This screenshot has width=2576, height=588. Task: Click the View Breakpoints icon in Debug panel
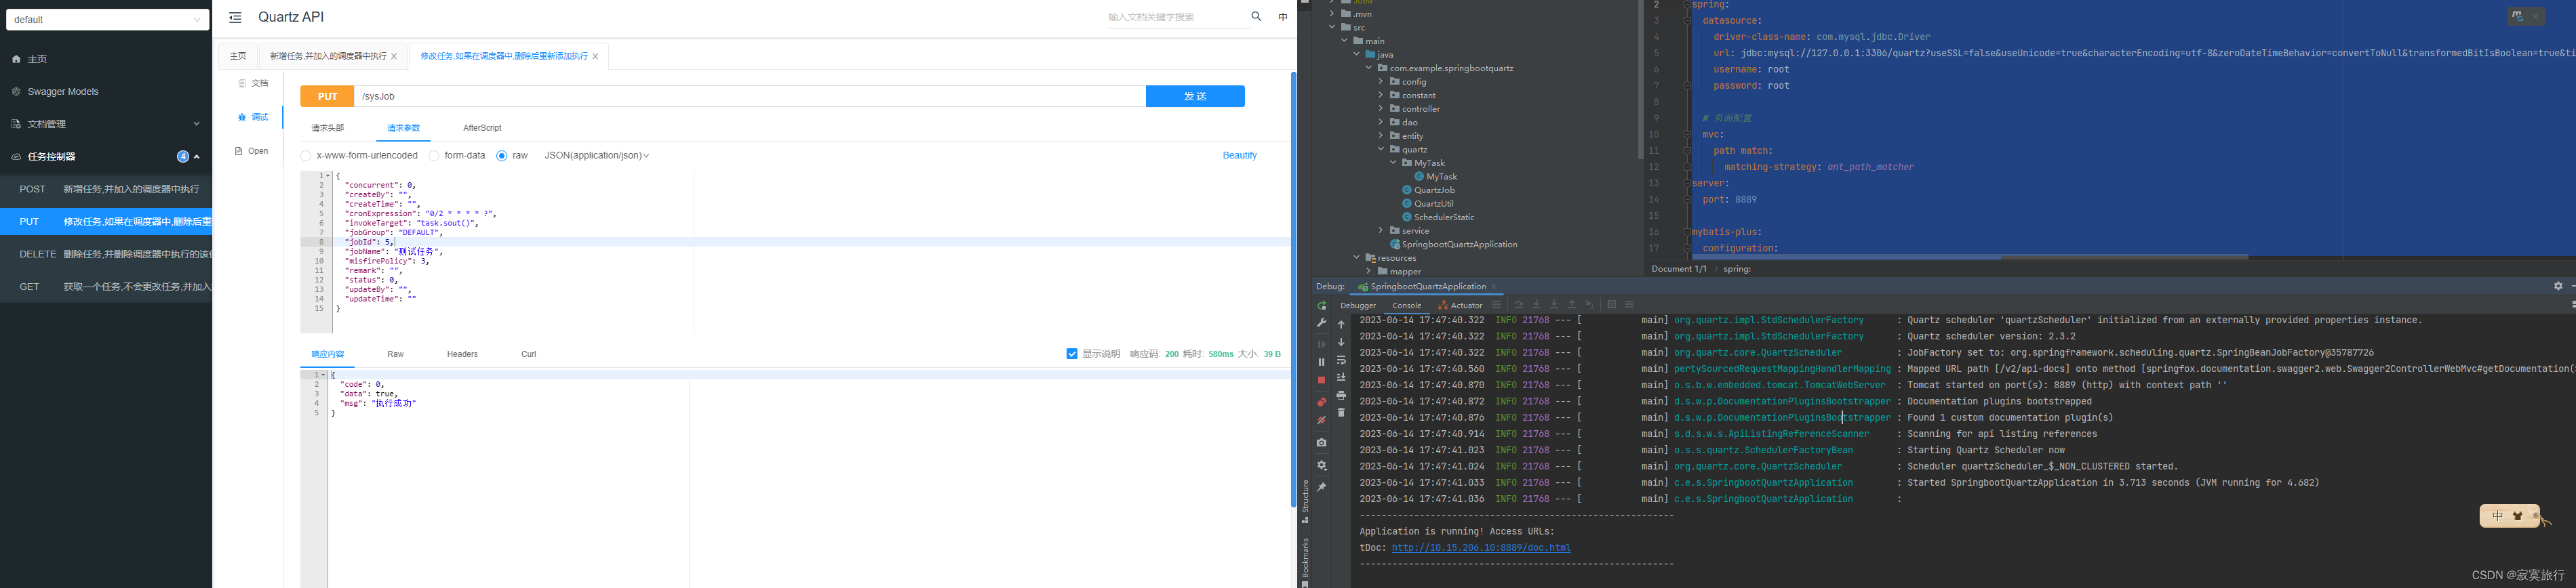[1321, 402]
